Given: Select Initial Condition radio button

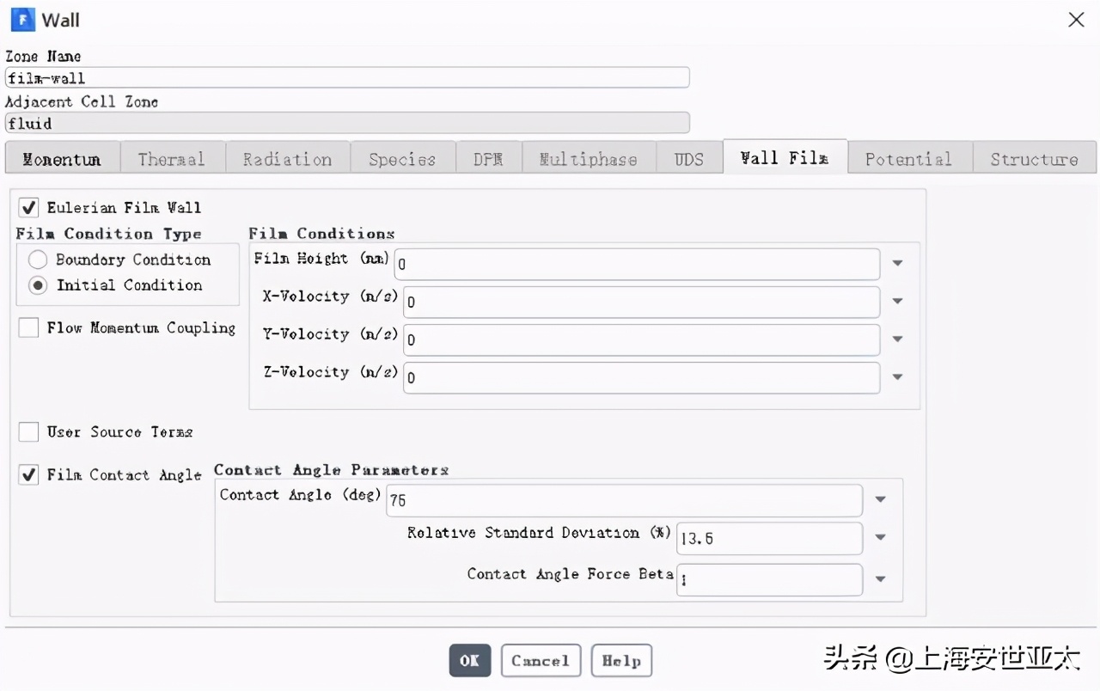Looking at the screenshot, I should (38, 285).
